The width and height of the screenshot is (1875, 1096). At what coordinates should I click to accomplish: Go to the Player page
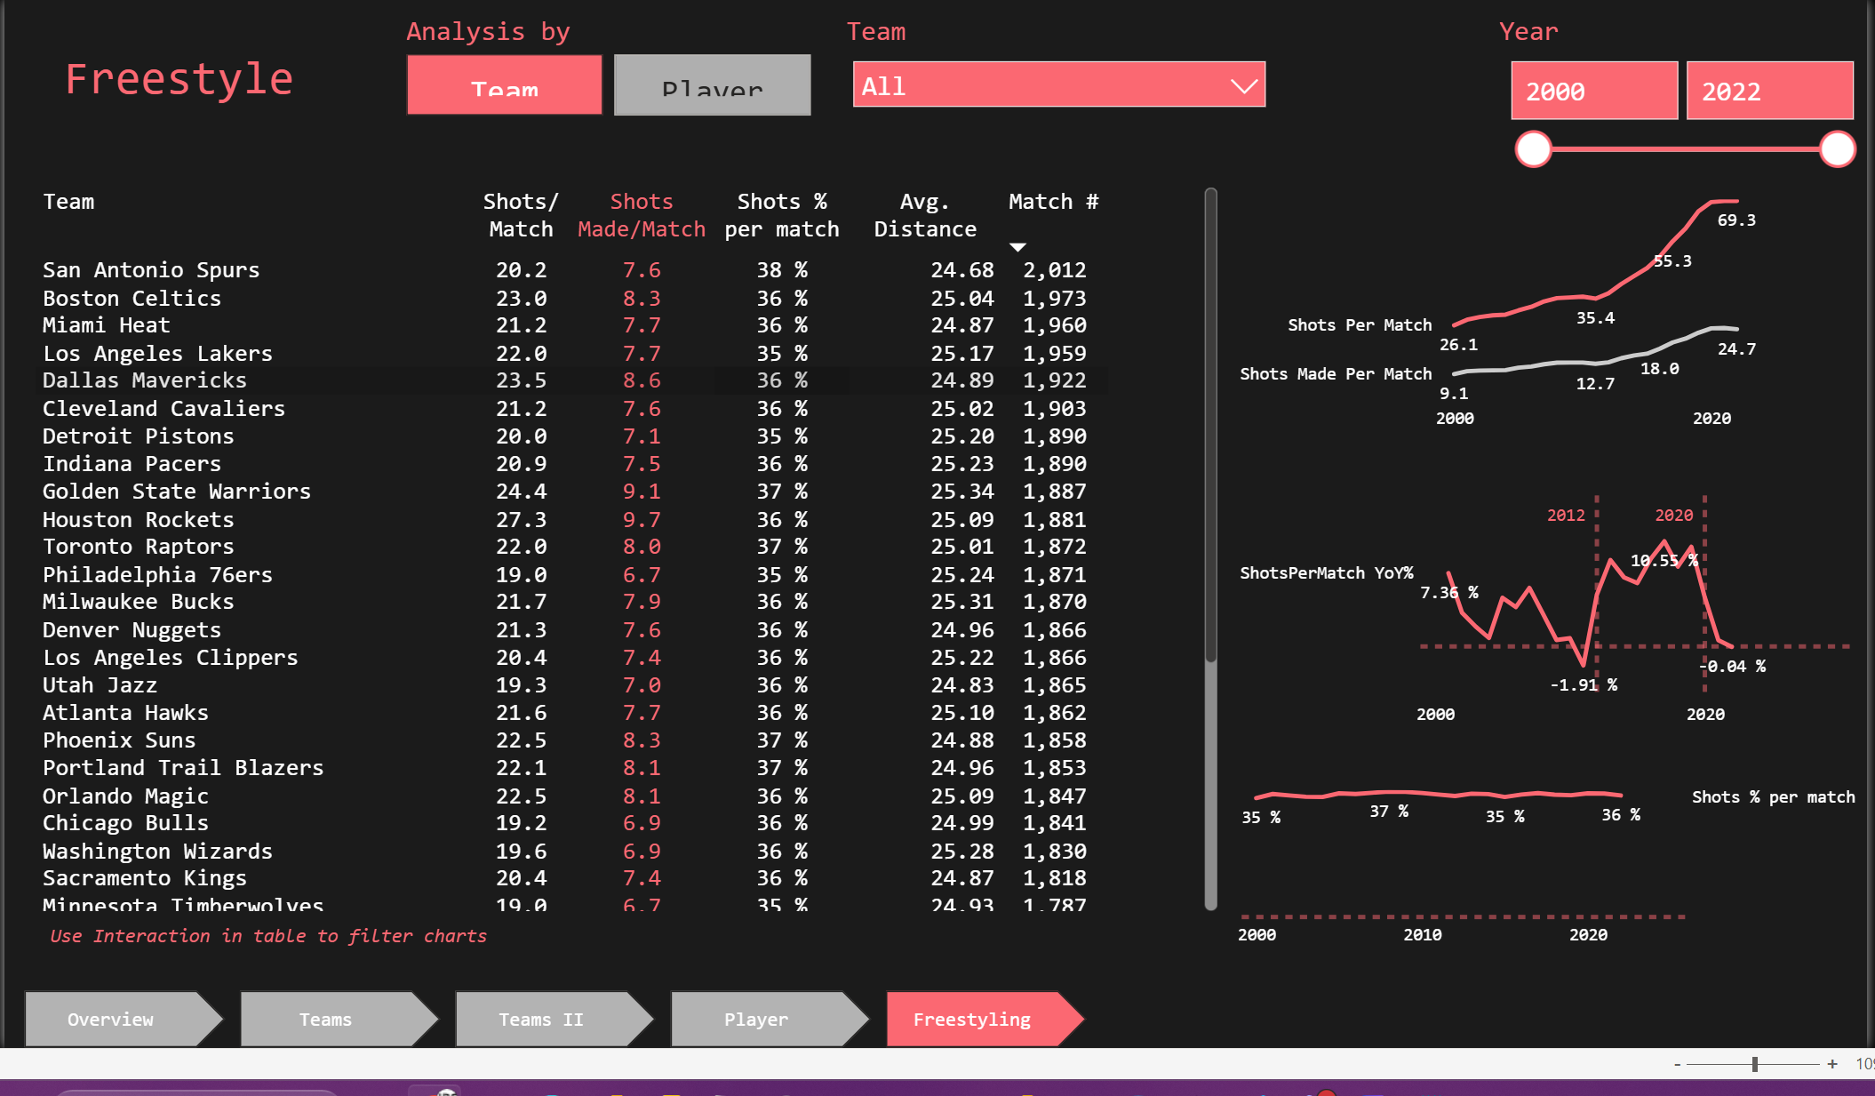[x=769, y=1019]
